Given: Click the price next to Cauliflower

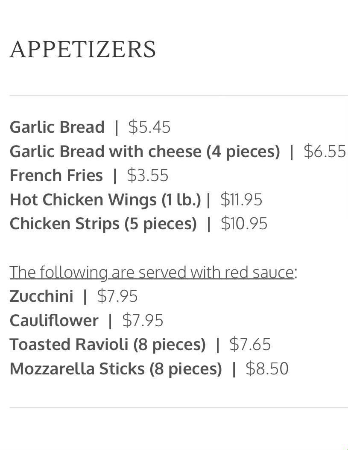Looking at the screenshot, I should click(143, 320).
